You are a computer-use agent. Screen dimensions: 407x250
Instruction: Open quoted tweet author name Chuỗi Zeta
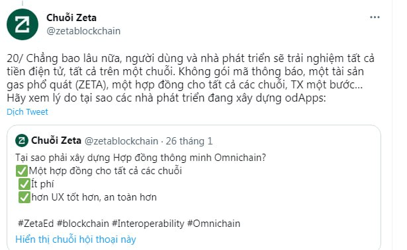pyautogui.click(x=56, y=141)
